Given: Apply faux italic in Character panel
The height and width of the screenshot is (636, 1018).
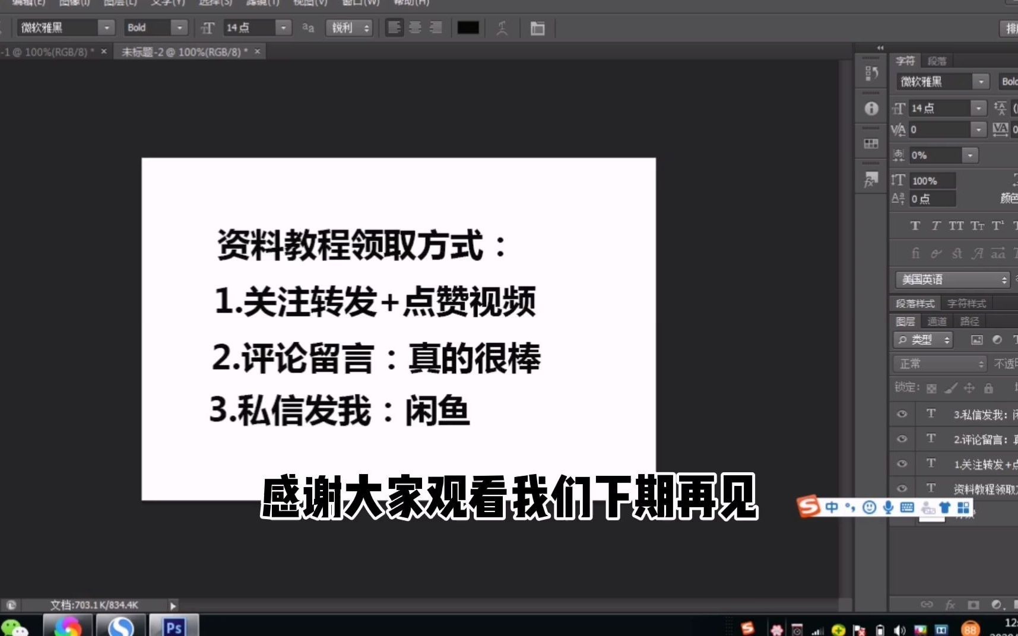Looking at the screenshot, I should click(x=935, y=225).
